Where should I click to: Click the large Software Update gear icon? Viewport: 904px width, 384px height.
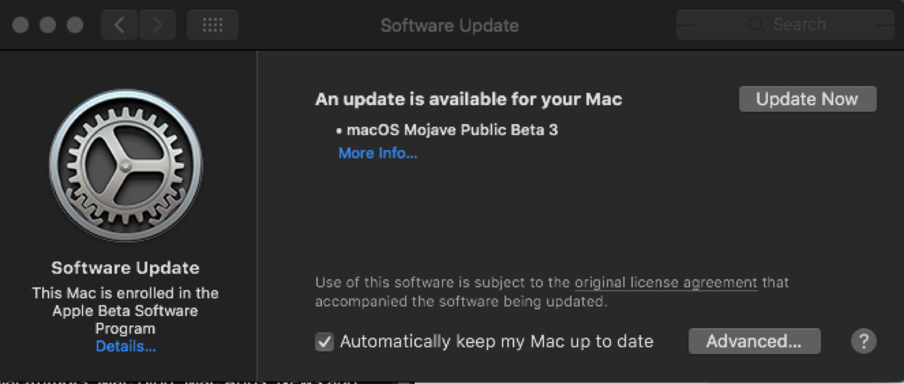point(126,165)
